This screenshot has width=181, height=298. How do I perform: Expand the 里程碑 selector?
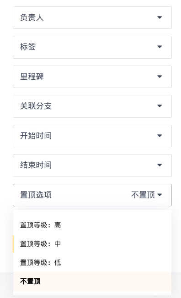[92, 77]
